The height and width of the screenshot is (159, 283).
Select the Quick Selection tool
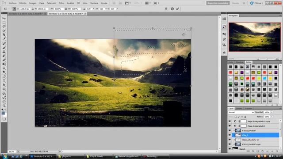coord(4,30)
